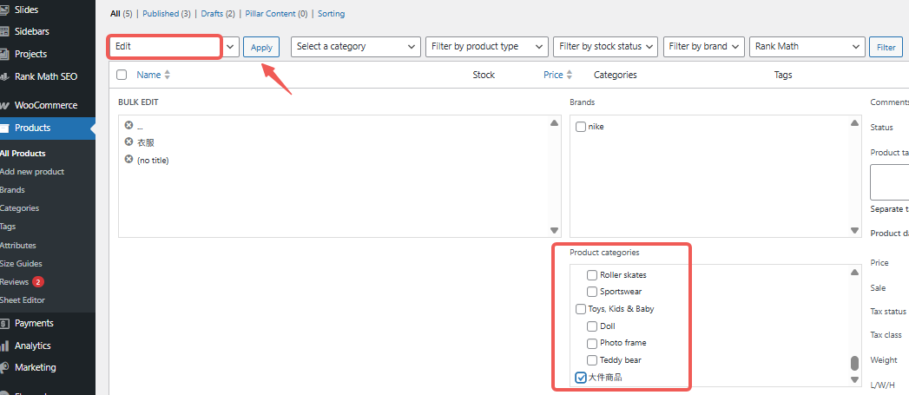Image resolution: width=909 pixels, height=395 pixels.
Task: Remove 衣服 from bulk edit list
Action: [x=128, y=142]
